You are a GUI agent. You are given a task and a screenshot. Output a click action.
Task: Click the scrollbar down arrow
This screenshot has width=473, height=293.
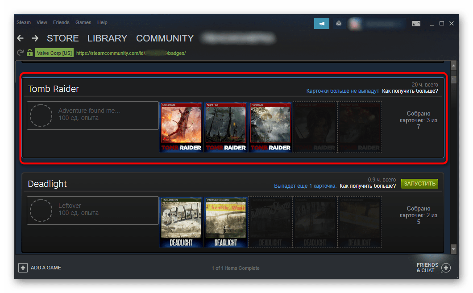click(453, 249)
